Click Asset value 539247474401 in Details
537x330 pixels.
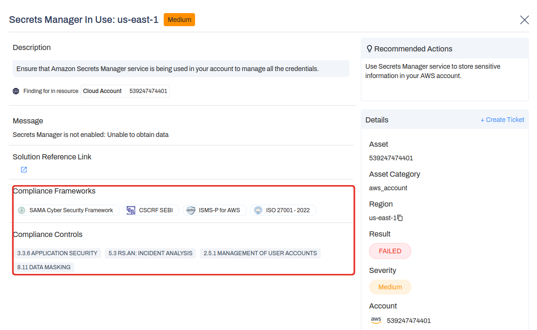[x=391, y=158]
